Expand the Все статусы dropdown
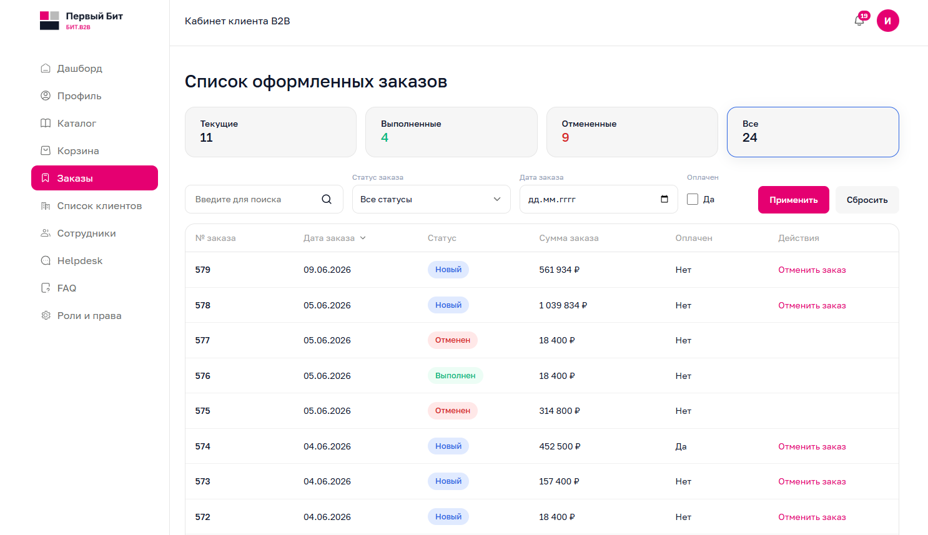928x535 pixels. [432, 199]
